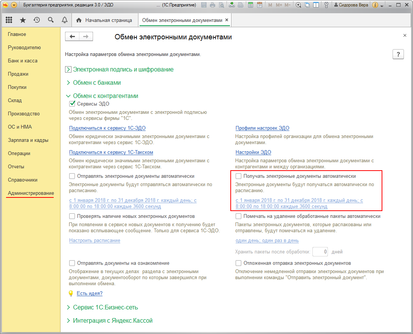Image resolution: width=413 pixels, height=334 pixels.
Task: Open the Продажи section in sidebar
Action: (x=18, y=74)
